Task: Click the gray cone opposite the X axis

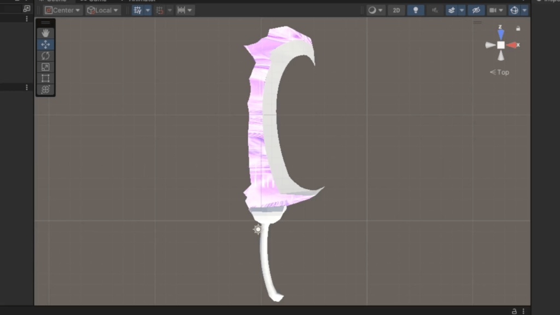Action: click(x=491, y=45)
